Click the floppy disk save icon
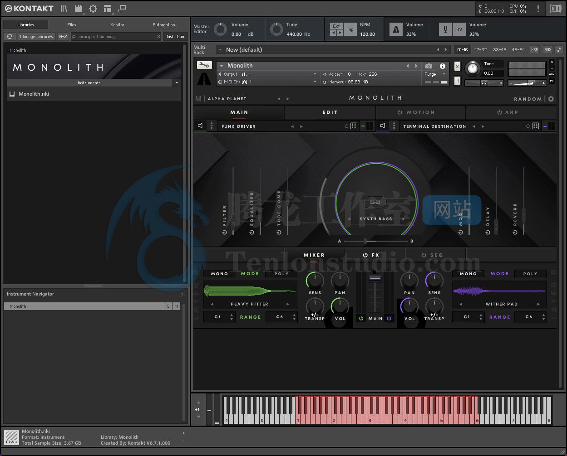The height and width of the screenshot is (456, 567). pos(79,9)
